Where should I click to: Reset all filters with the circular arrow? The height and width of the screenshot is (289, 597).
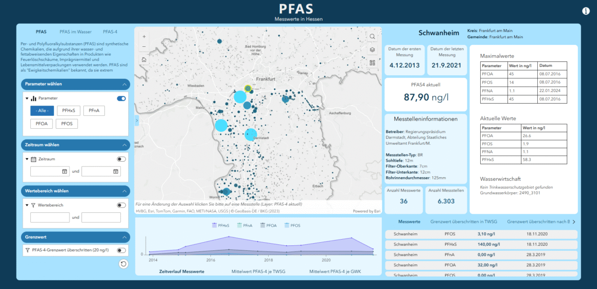point(124,263)
